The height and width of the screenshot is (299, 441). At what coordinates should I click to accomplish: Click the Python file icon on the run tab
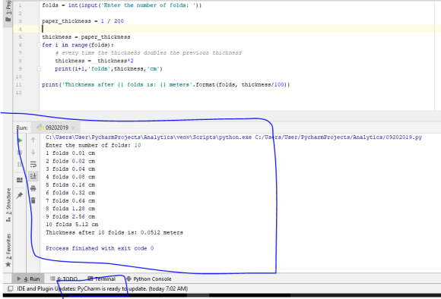[40, 127]
